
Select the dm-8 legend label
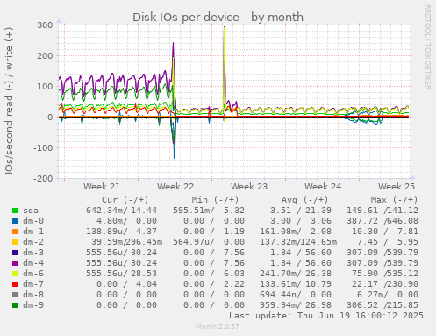click(x=33, y=295)
